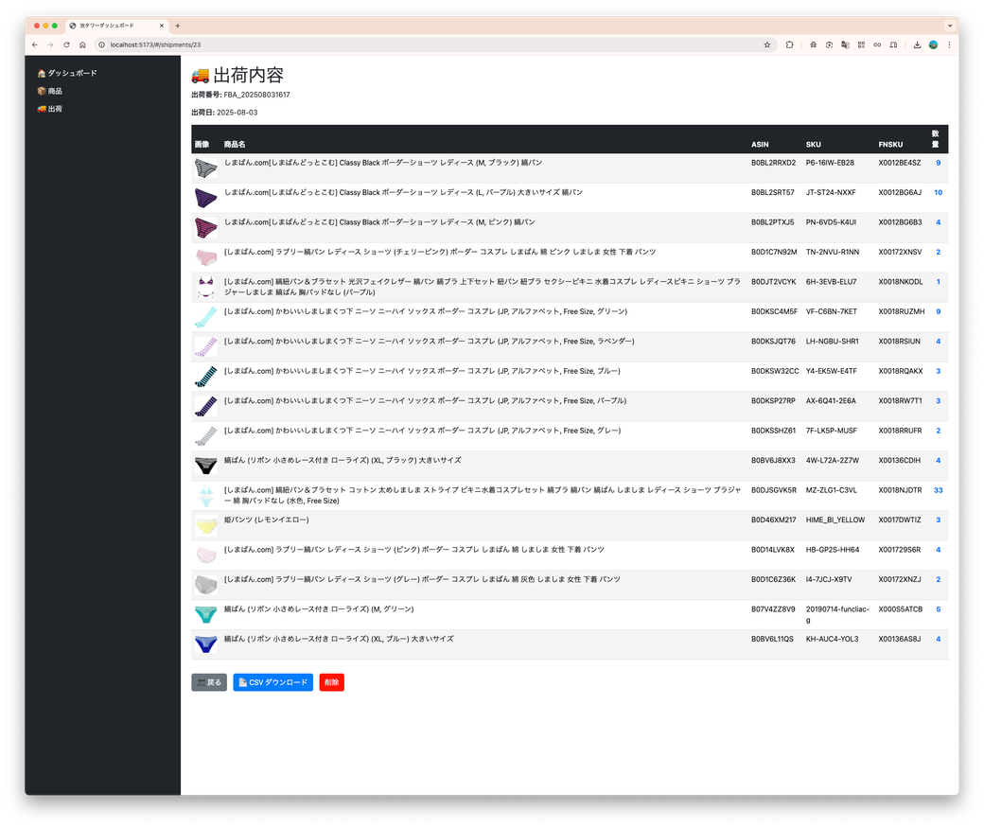
Task: Click lavender knee socks thumbnail LH-NGBU-SHR1
Action: [x=206, y=346]
